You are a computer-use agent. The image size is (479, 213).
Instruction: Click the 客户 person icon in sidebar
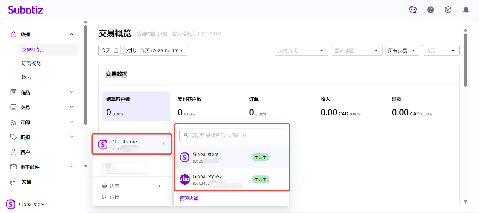tap(13, 152)
